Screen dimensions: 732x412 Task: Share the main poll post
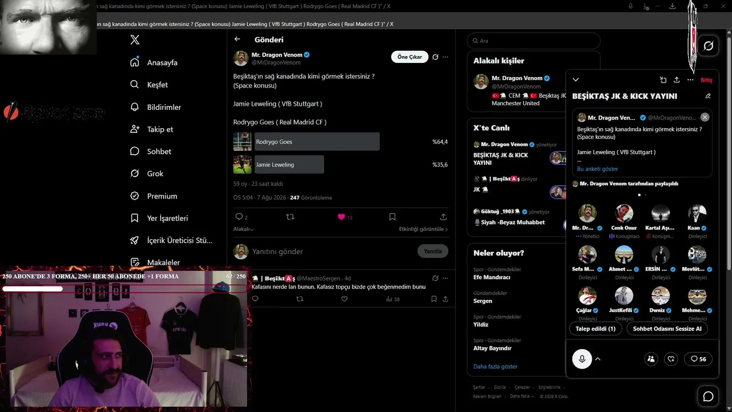click(x=443, y=217)
